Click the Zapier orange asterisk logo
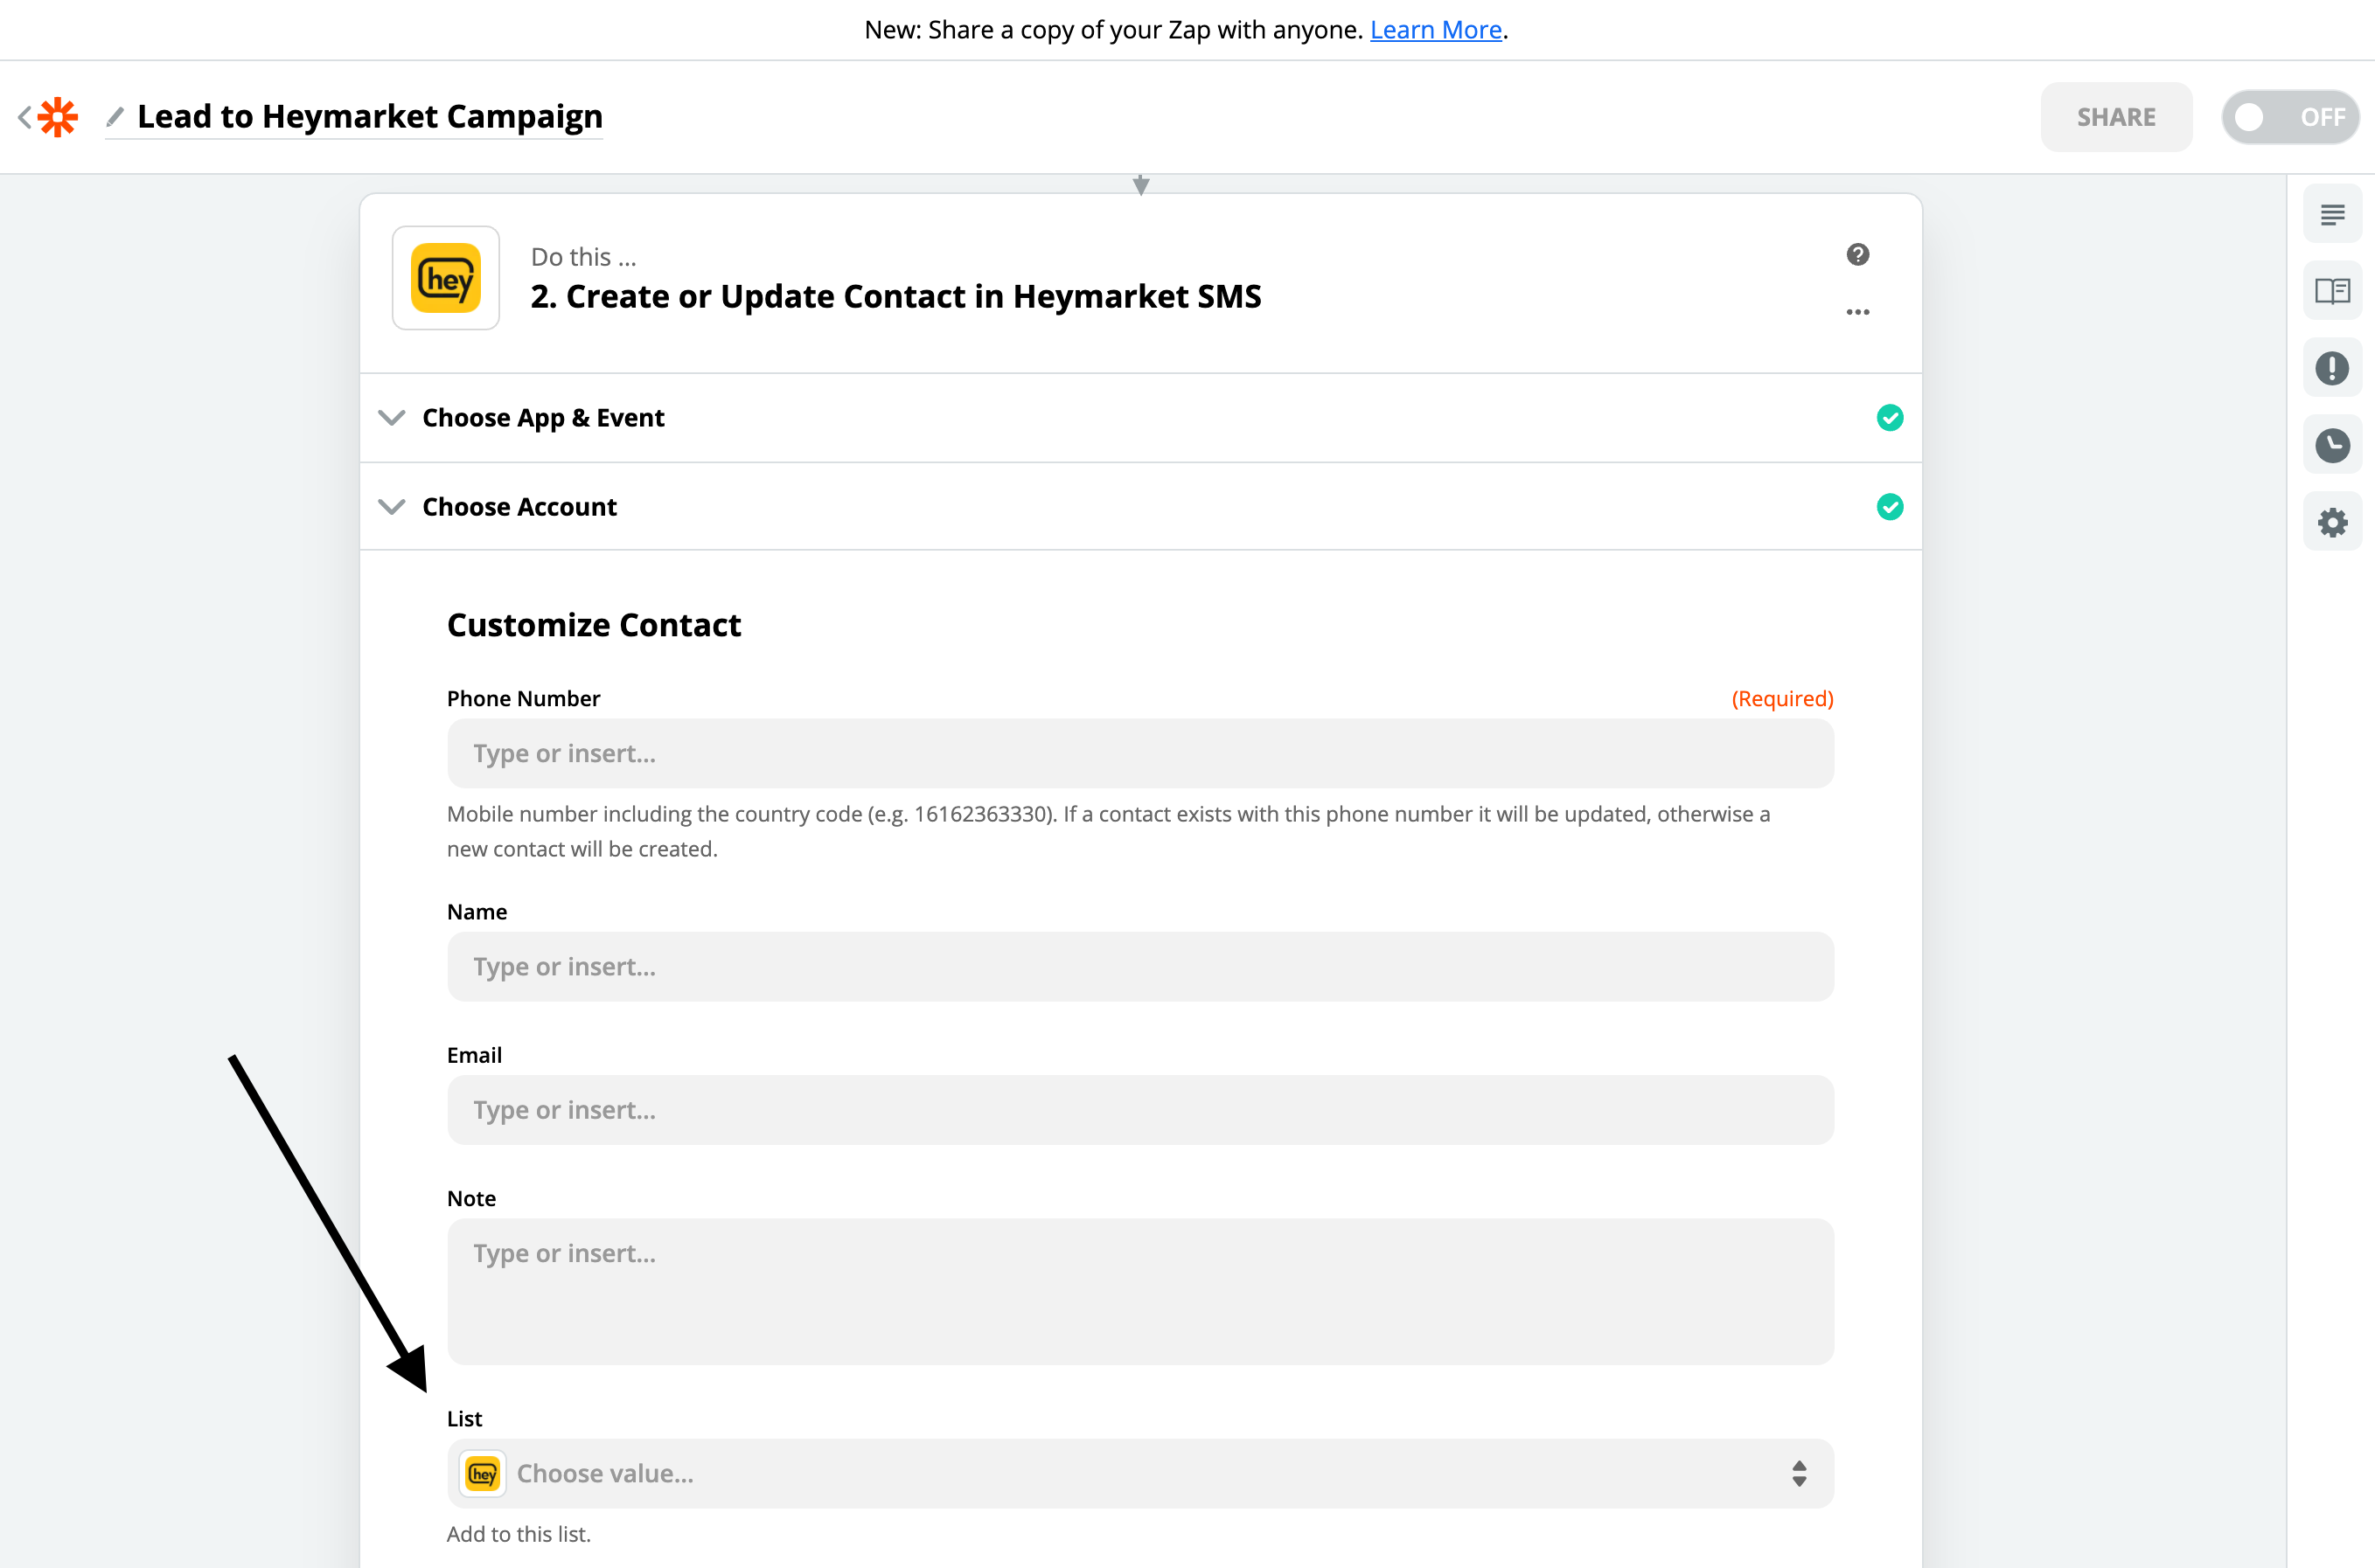 58,117
